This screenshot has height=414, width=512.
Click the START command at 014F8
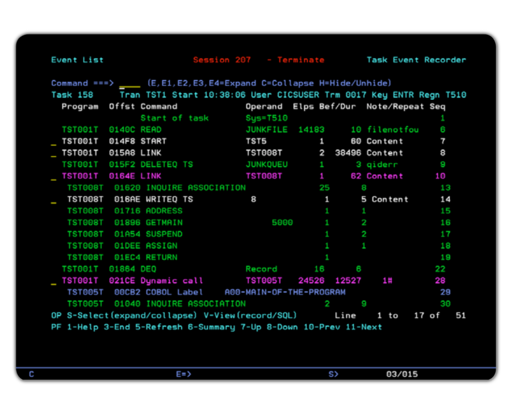click(x=153, y=141)
